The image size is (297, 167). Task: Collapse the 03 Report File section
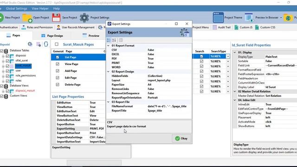tap(108, 102)
